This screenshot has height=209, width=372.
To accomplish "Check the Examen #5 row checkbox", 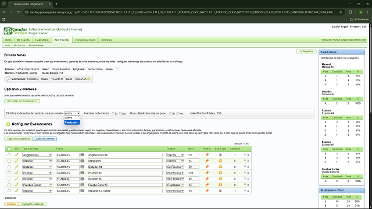I will pyautogui.click(x=9, y=179).
